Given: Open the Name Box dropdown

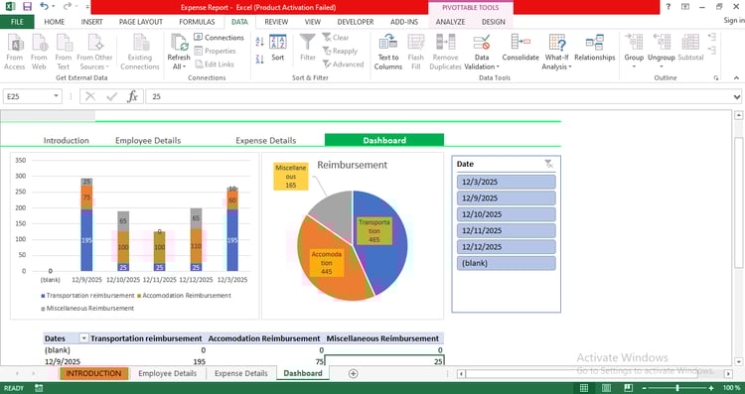Looking at the screenshot, I should 56,96.
